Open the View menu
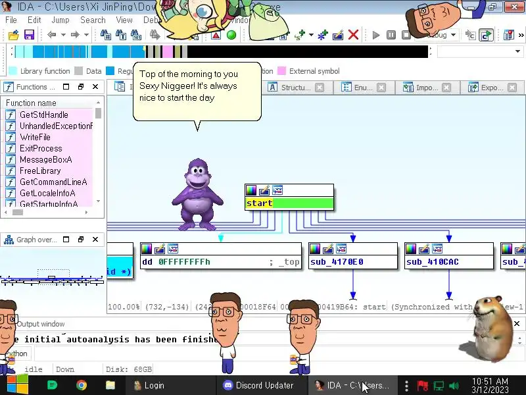Screen dimensions: 526x395 [124, 20]
